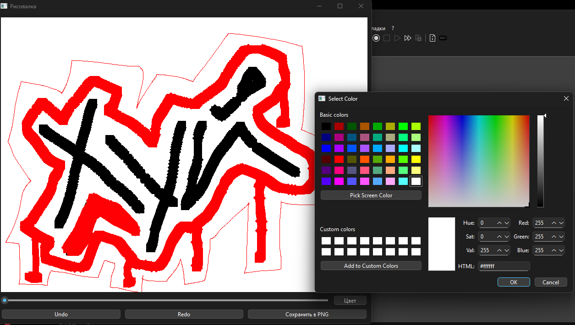Viewport: 575px width, 325px height.
Task: Click Add to Custom Colors button
Action: 371,265
